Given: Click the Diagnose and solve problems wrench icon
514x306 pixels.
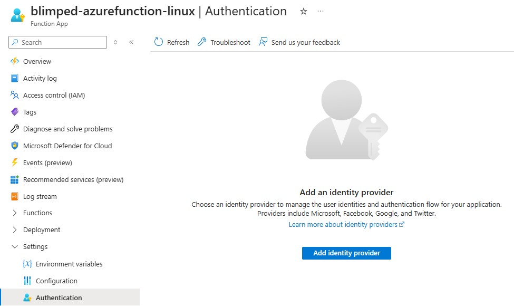Looking at the screenshot, I should point(15,129).
